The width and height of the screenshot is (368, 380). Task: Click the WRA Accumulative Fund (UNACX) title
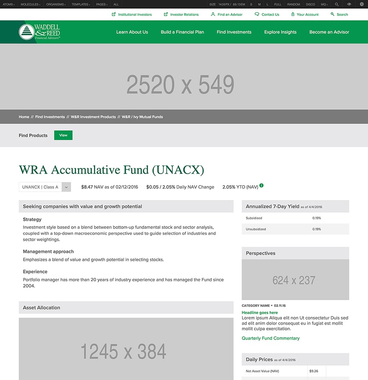112,170
